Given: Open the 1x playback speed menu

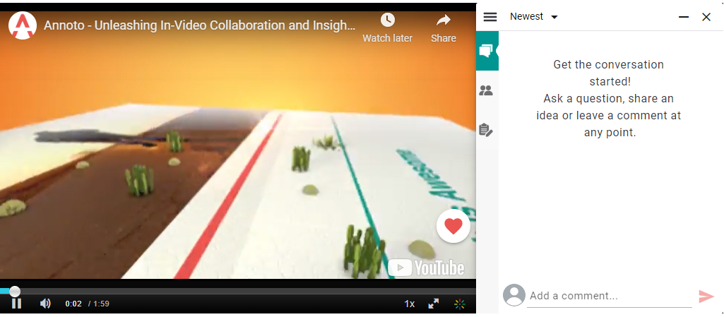Looking at the screenshot, I should tap(410, 304).
